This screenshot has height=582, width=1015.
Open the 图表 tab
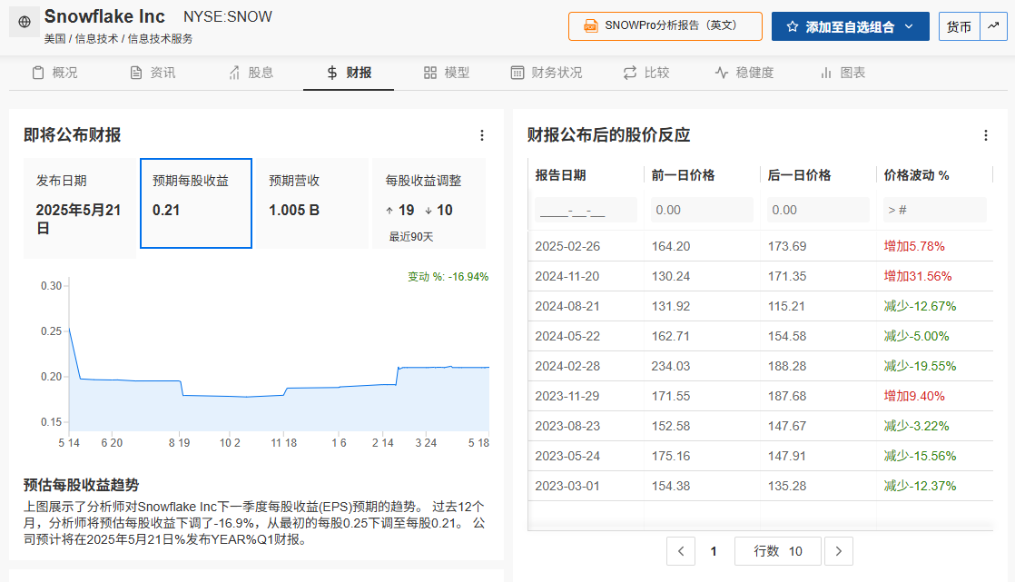843,73
